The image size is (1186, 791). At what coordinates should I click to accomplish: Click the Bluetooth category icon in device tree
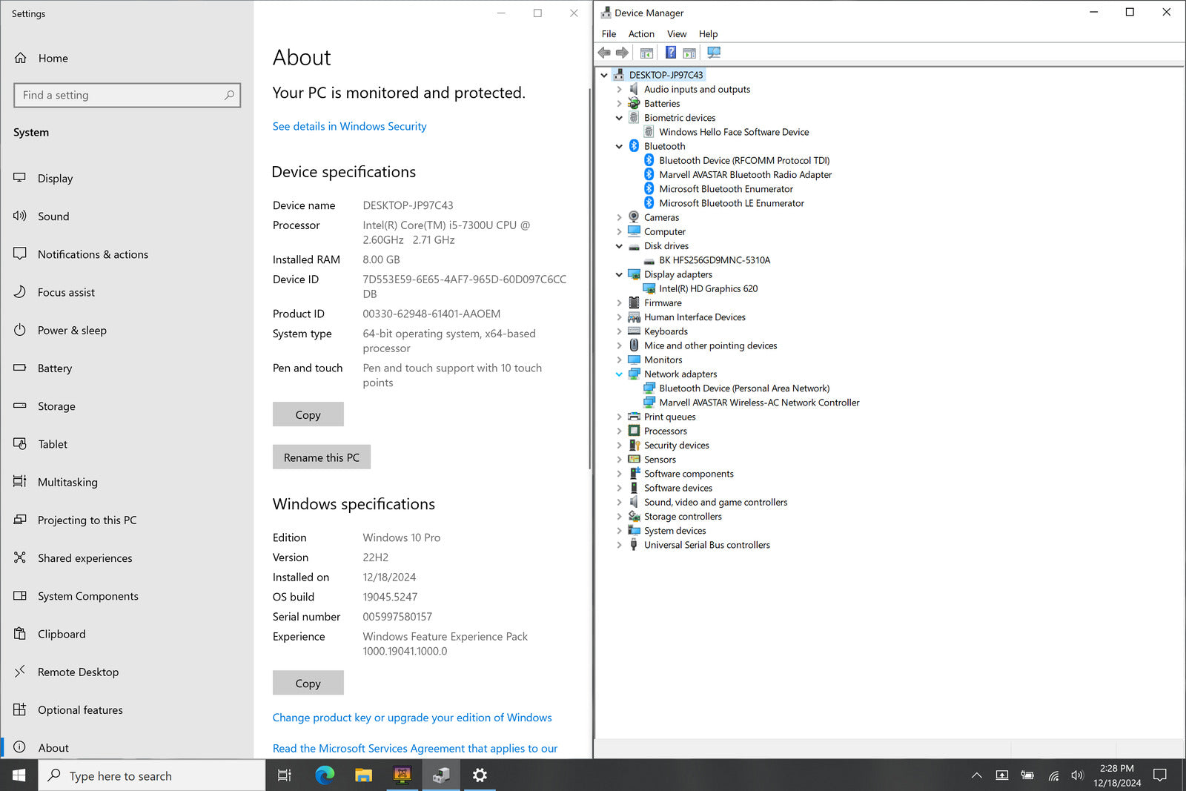(x=634, y=146)
